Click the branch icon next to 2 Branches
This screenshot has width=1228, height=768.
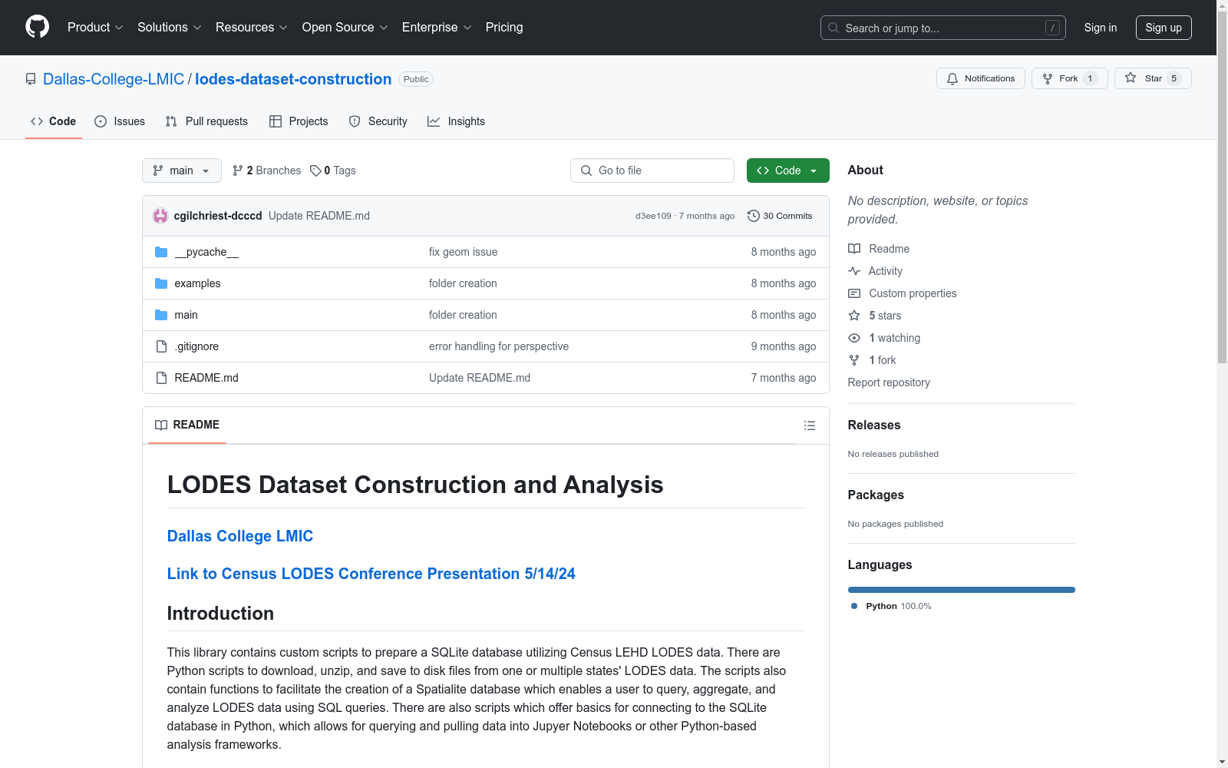point(238,170)
